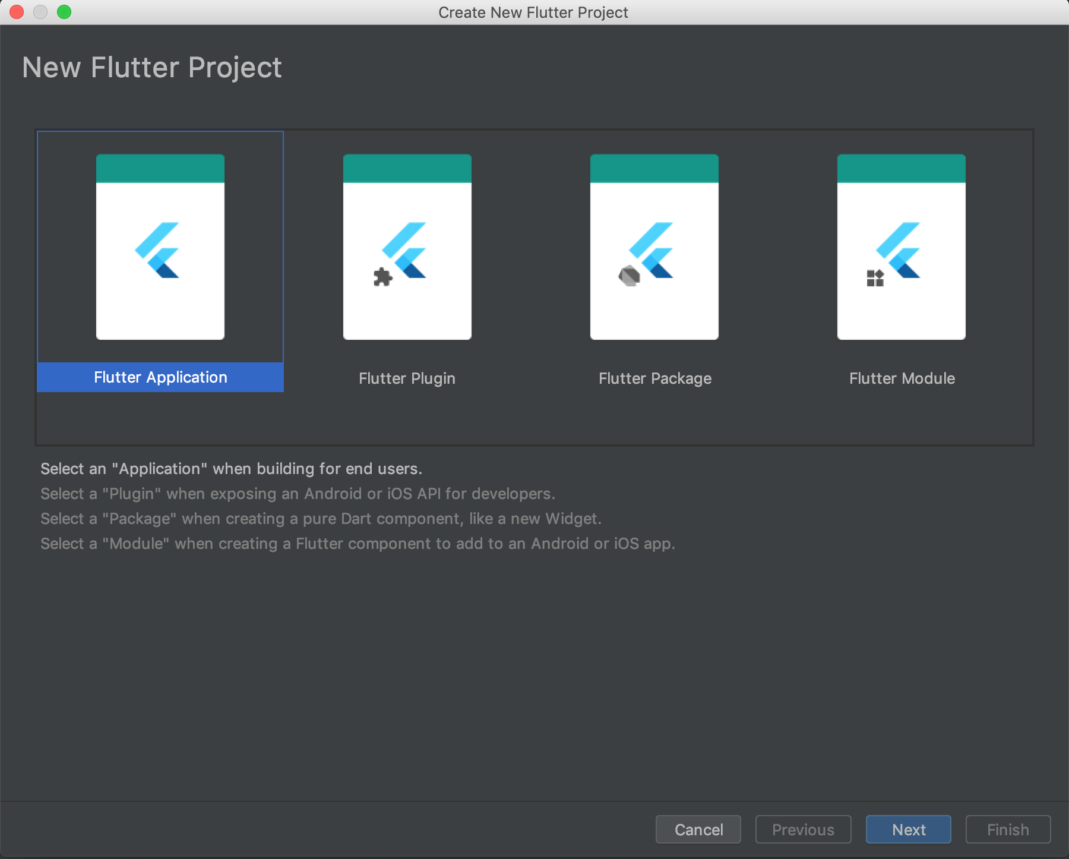
Task: Cancel the new project wizard
Action: point(698,829)
